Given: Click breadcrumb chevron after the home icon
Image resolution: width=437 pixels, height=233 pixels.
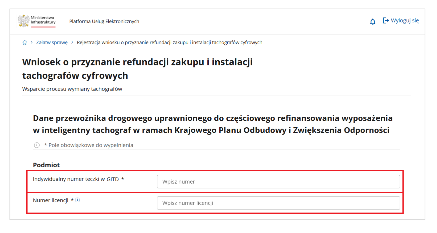Looking at the screenshot, I should [32, 42].
